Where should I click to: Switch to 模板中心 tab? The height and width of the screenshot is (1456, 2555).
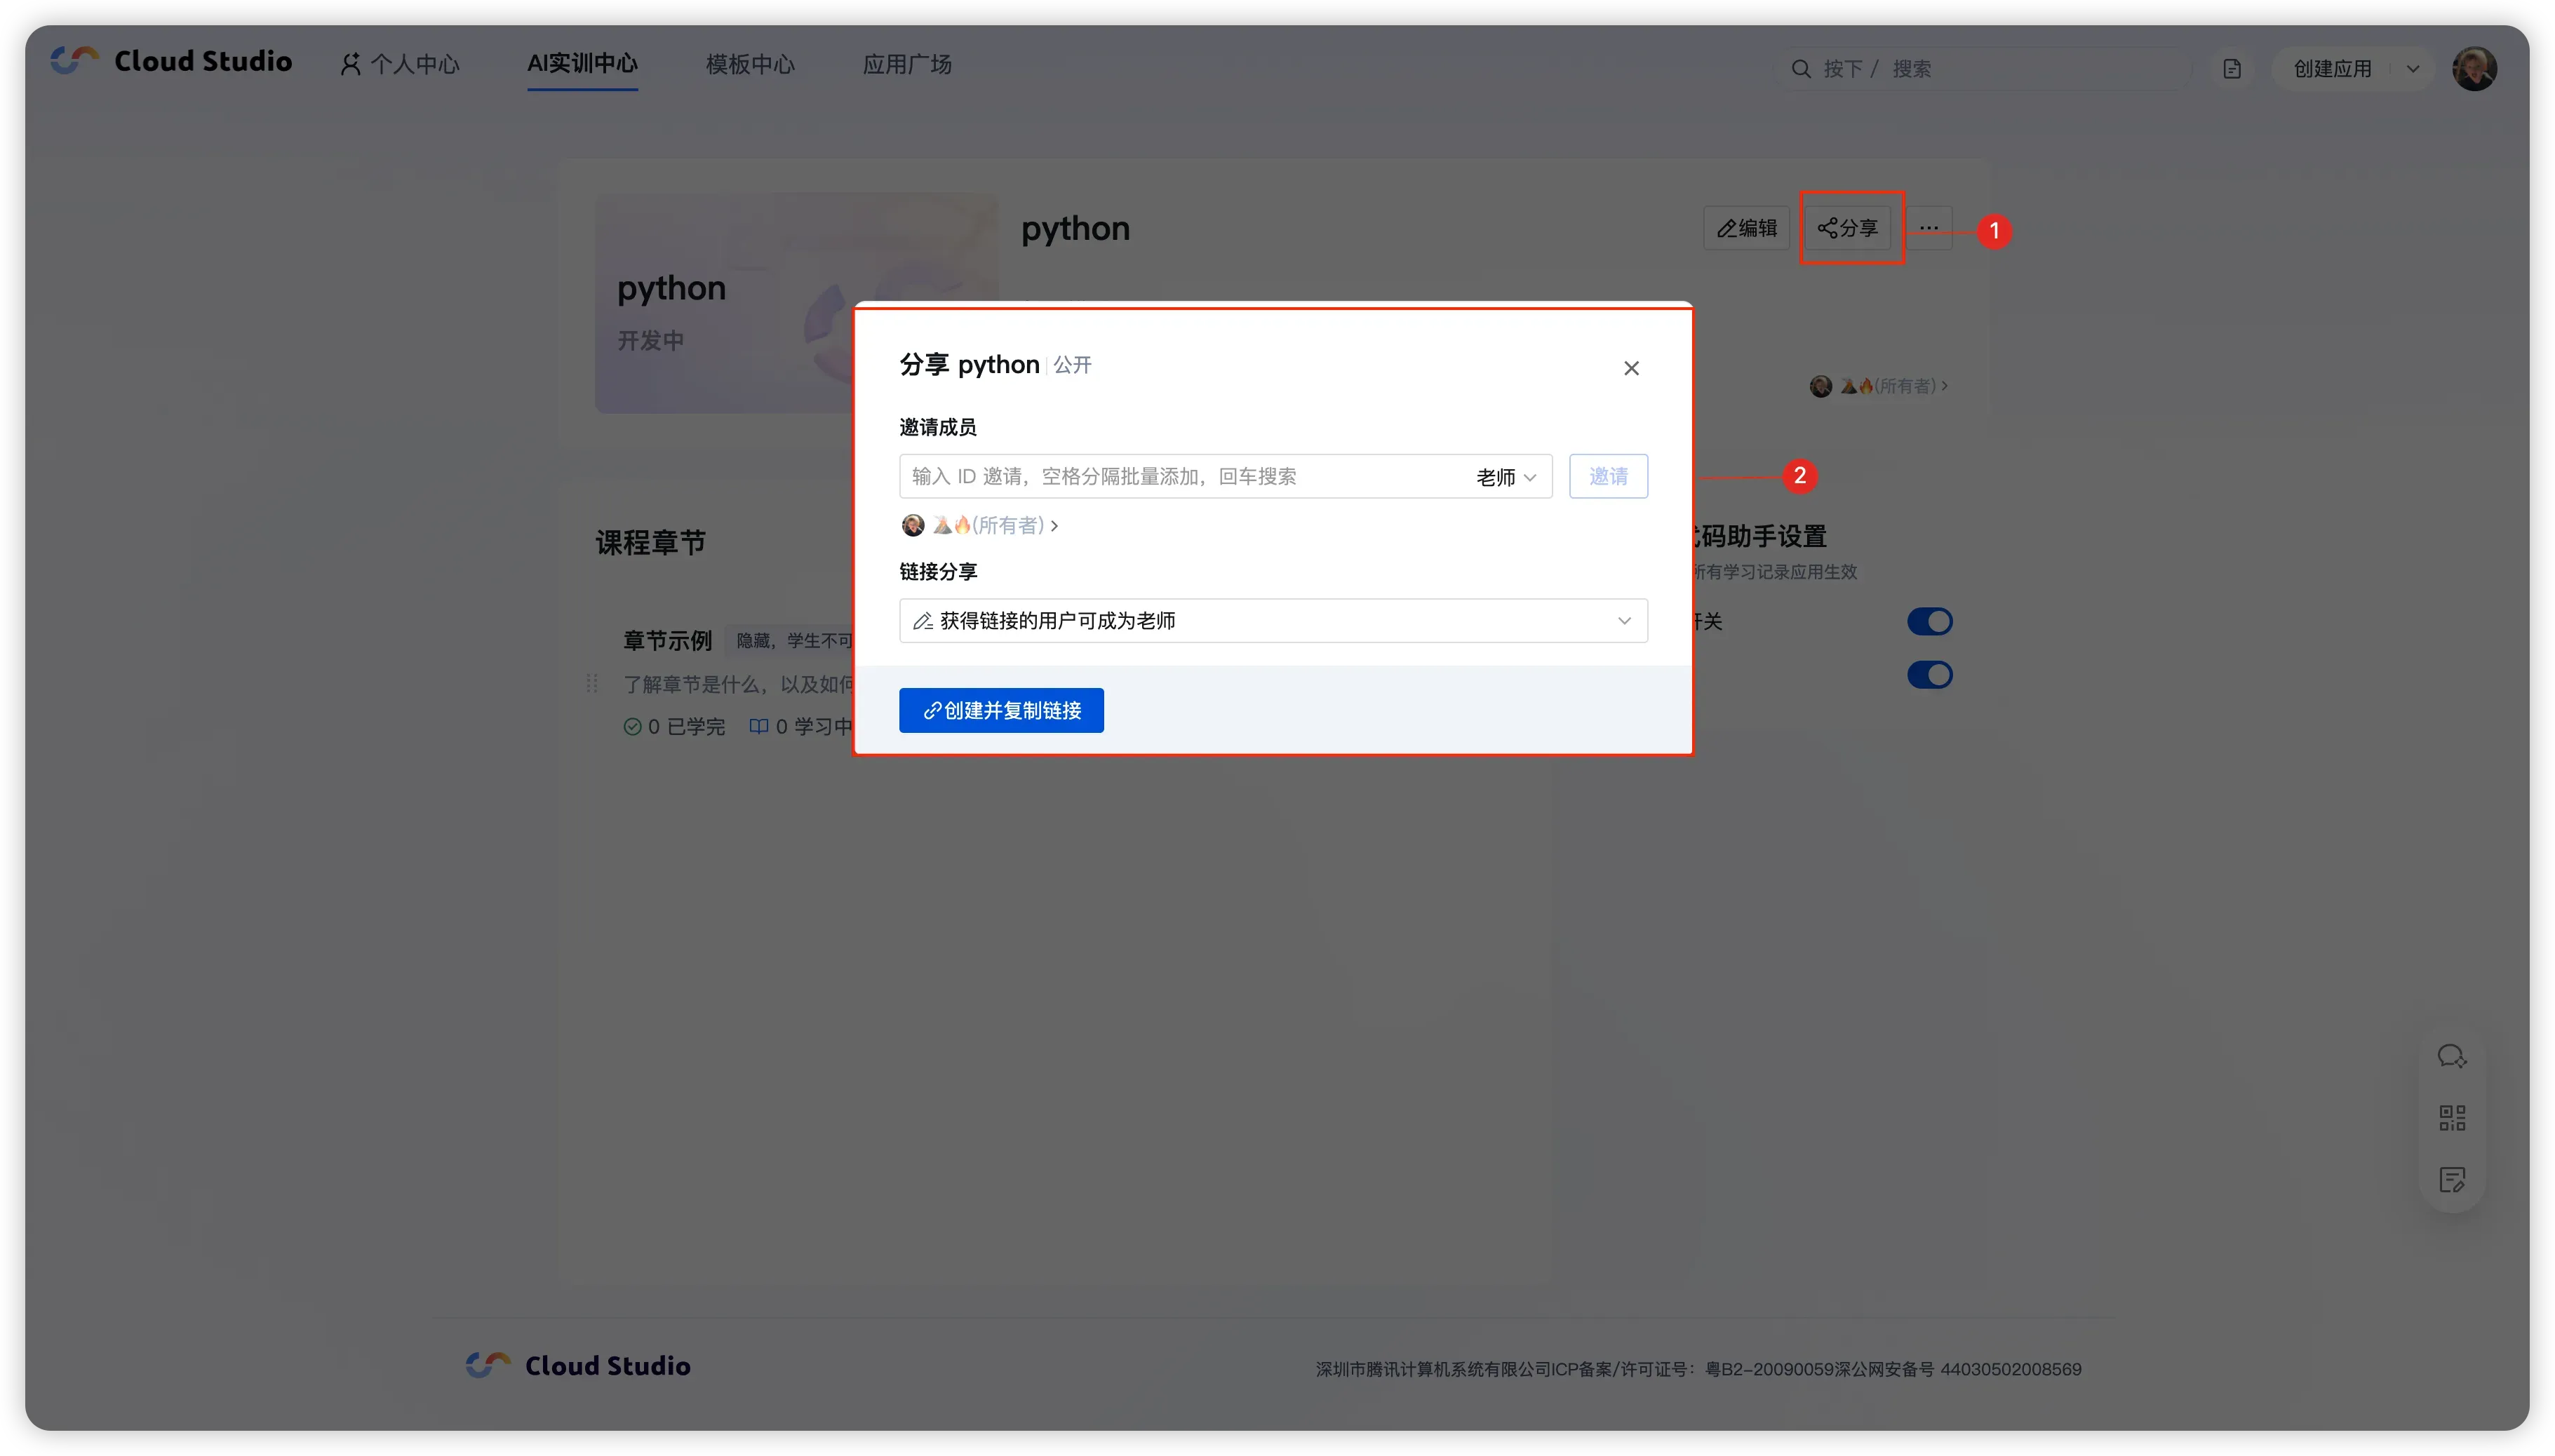[x=750, y=65]
